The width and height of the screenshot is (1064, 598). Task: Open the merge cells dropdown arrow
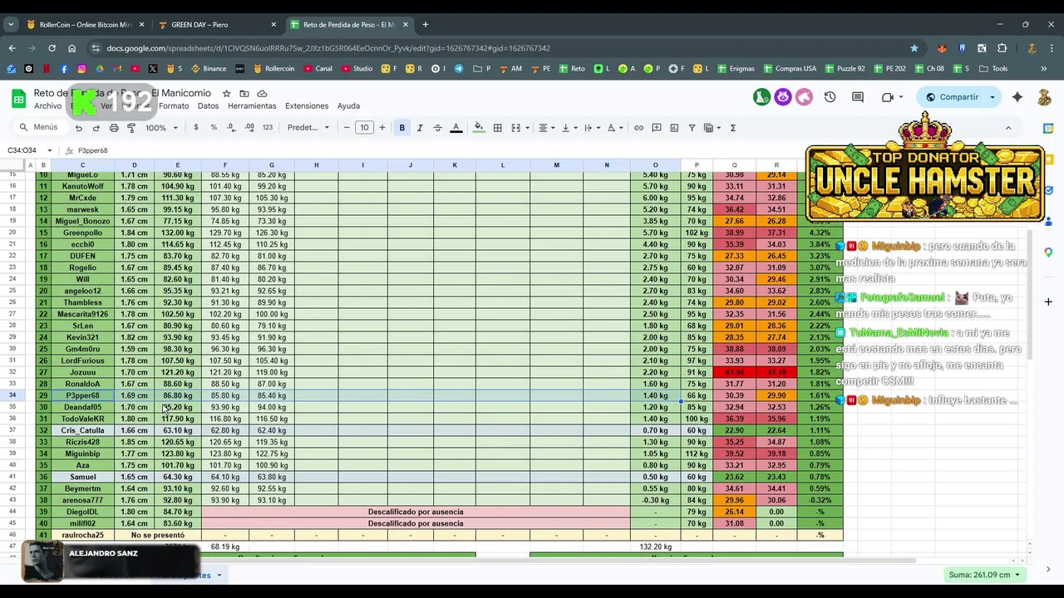tap(527, 128)
